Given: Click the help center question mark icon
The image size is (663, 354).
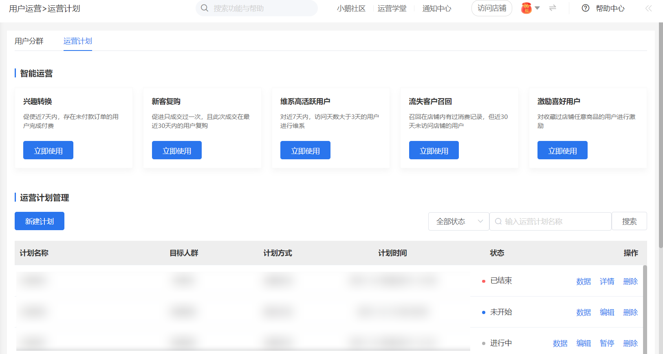Looking at the screenshot, I should pyautogui.click(x=586, y=8).
